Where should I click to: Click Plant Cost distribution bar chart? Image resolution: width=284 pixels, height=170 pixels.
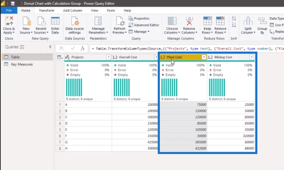(169, 87)
